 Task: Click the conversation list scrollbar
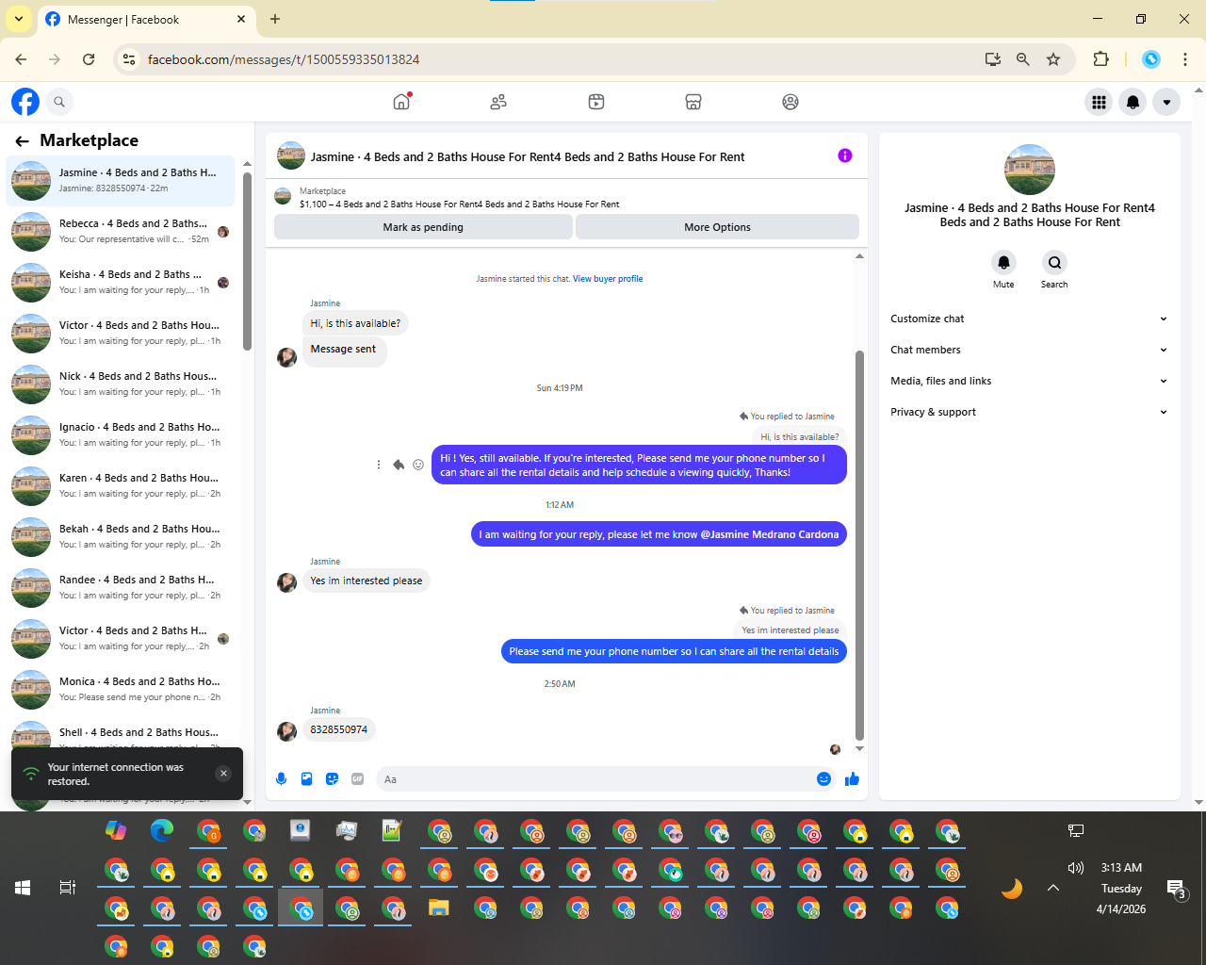[x=247, y=261]
